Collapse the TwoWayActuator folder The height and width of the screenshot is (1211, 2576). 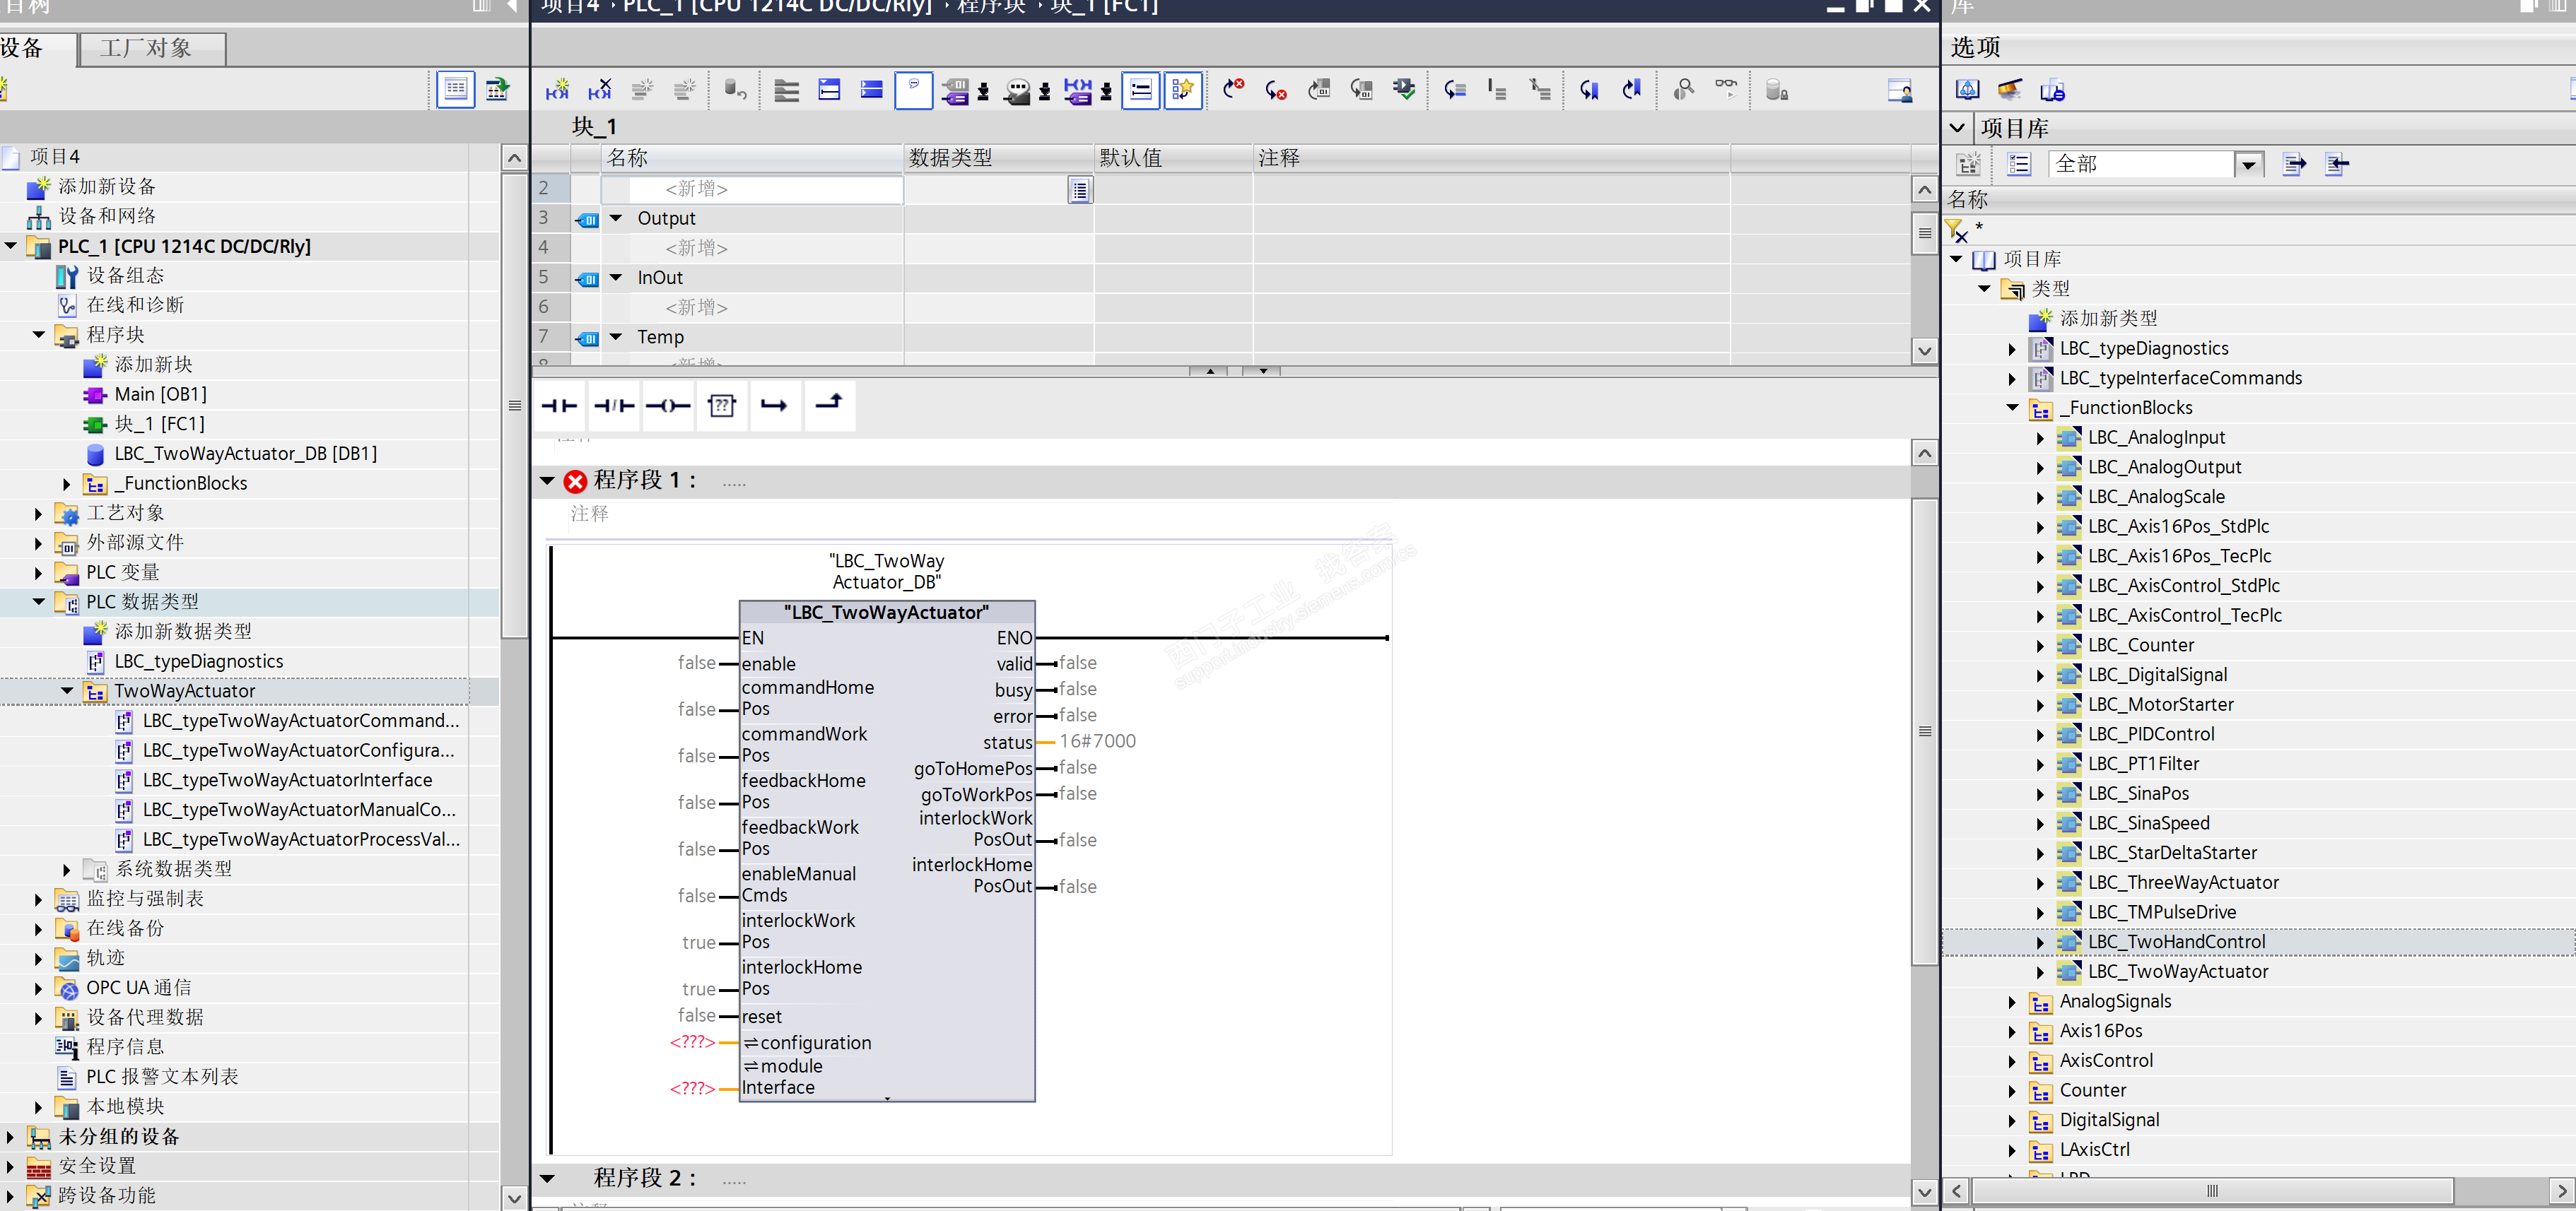(67, 692)
